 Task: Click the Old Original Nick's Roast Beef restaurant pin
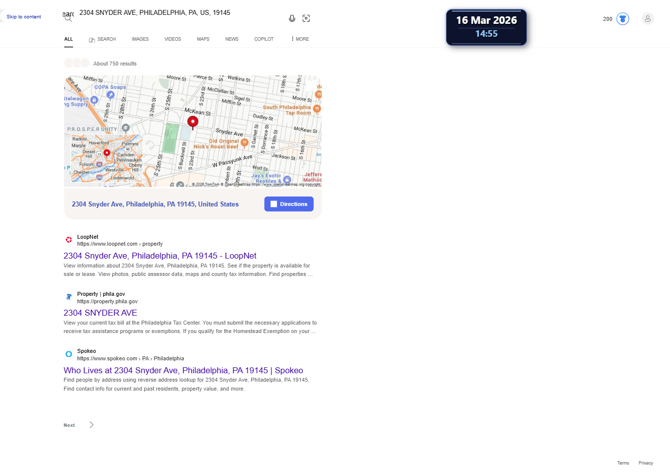click(x=245, y=143)
